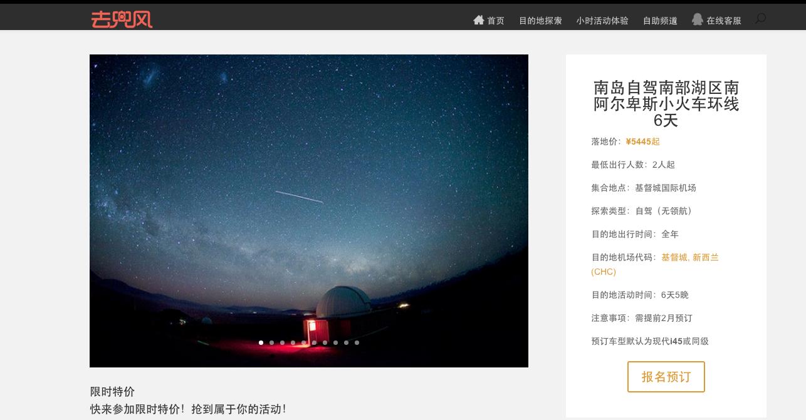Click the 首页 home link

(x=496, y=21)
